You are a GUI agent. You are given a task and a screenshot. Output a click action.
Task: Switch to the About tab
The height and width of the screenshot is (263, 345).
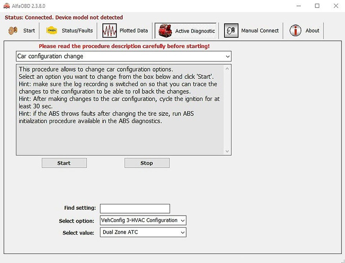click(312, 31)
